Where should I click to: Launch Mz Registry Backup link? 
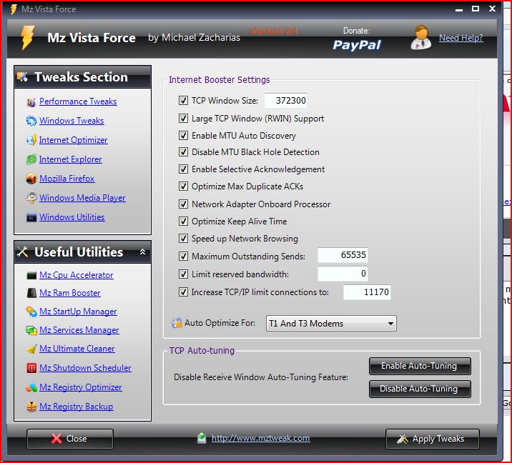77,407
